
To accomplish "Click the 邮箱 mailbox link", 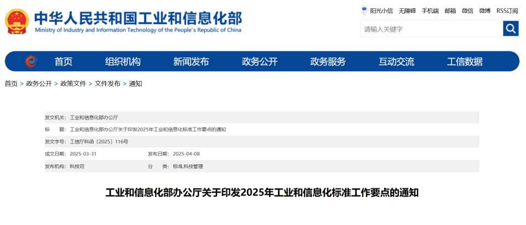I will click(450, 11).
